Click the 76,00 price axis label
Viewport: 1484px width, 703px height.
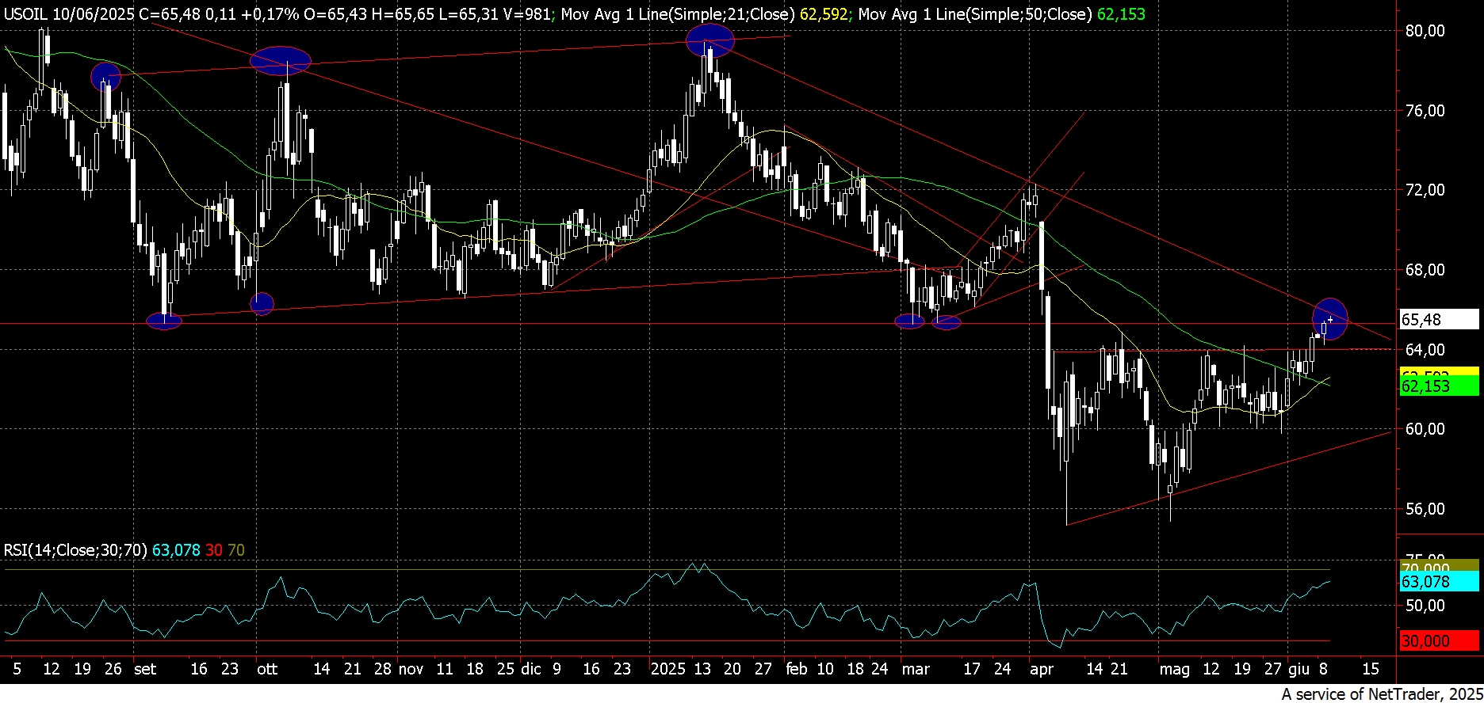tap(1425, 111)
